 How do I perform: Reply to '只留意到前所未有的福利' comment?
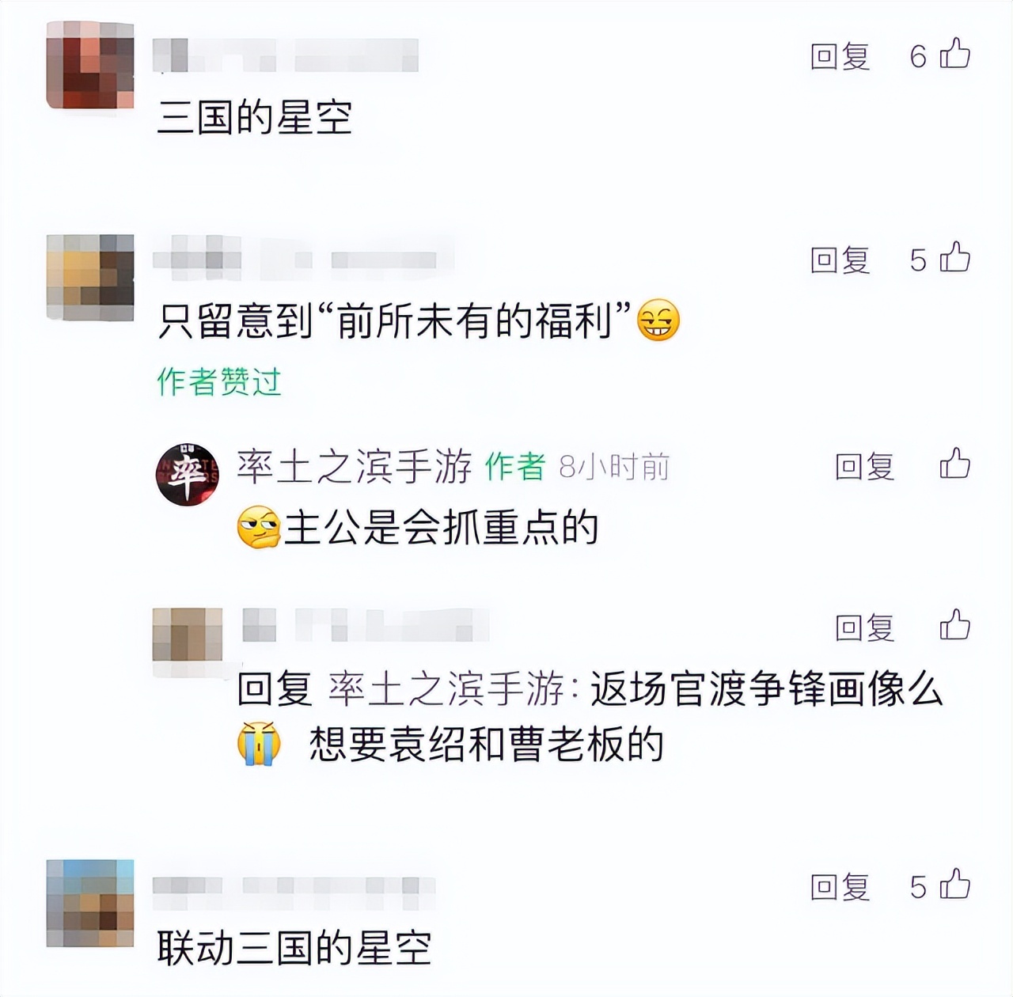[840, 260]
